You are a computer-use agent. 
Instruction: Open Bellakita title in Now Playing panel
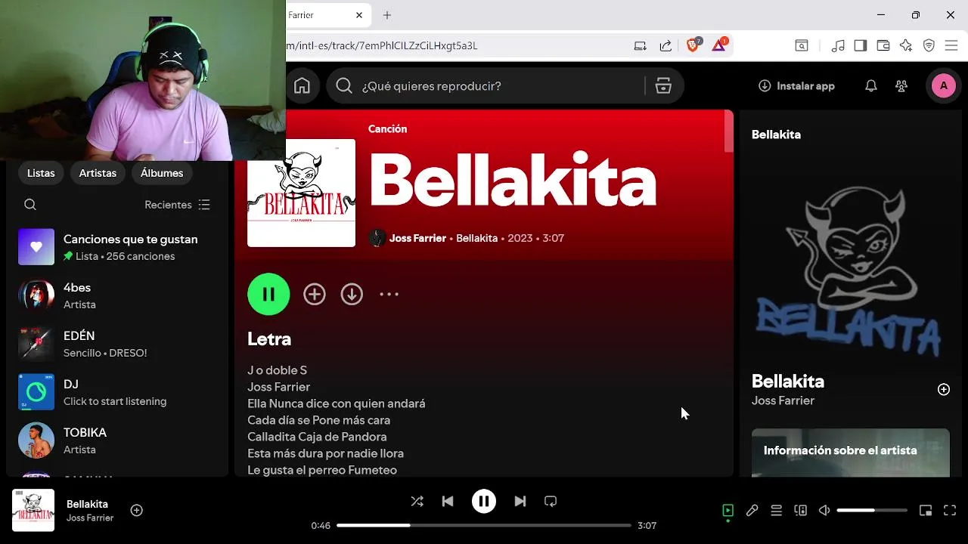788,382
